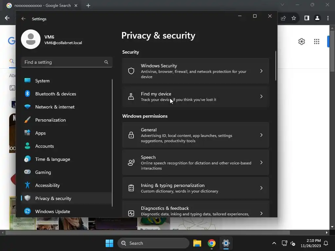Open Network & internet wifi icon

pos(27,107)
